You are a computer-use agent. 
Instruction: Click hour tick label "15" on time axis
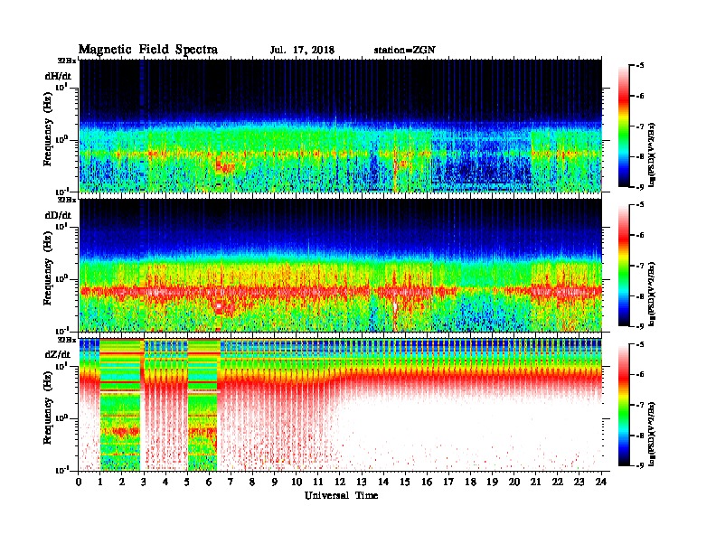click(406, 482)
